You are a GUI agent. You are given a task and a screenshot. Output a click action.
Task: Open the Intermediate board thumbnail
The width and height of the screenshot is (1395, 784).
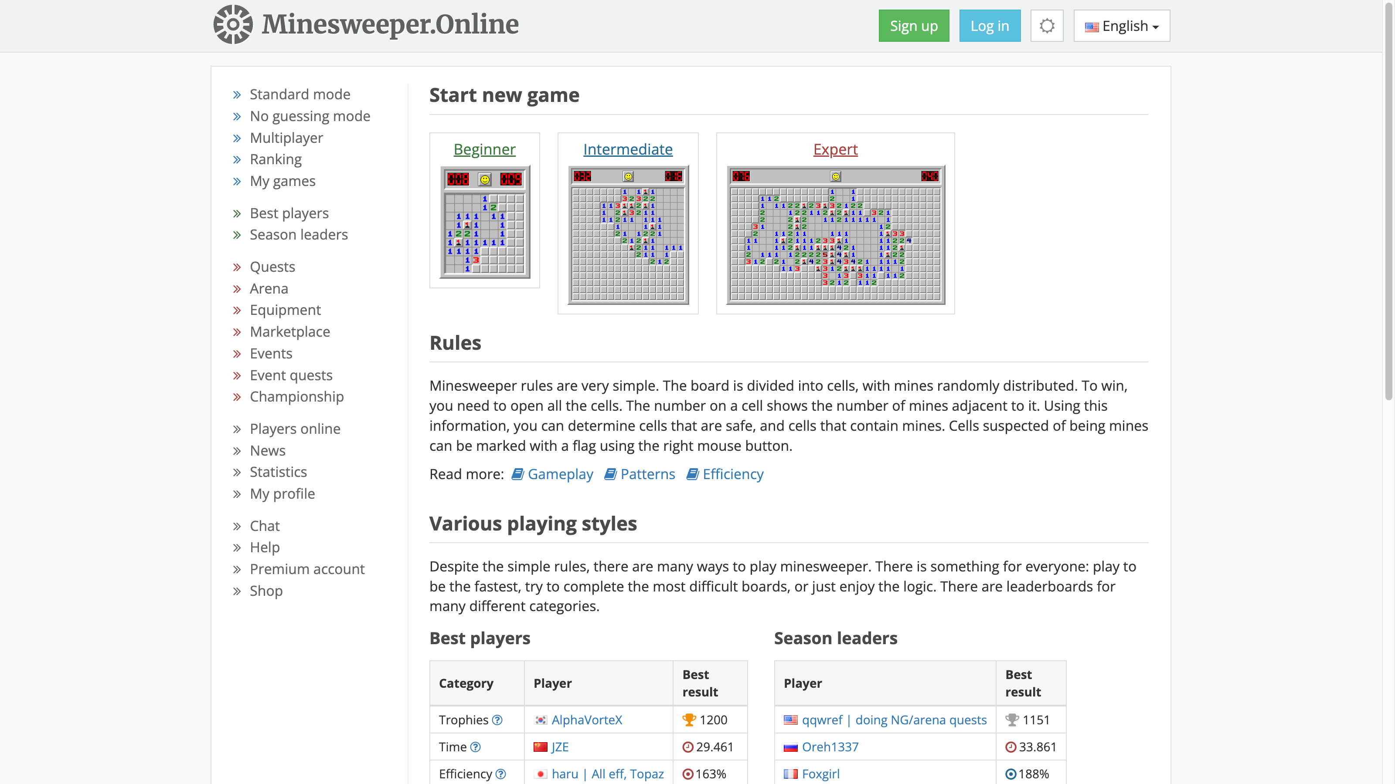tap(628, 235)
